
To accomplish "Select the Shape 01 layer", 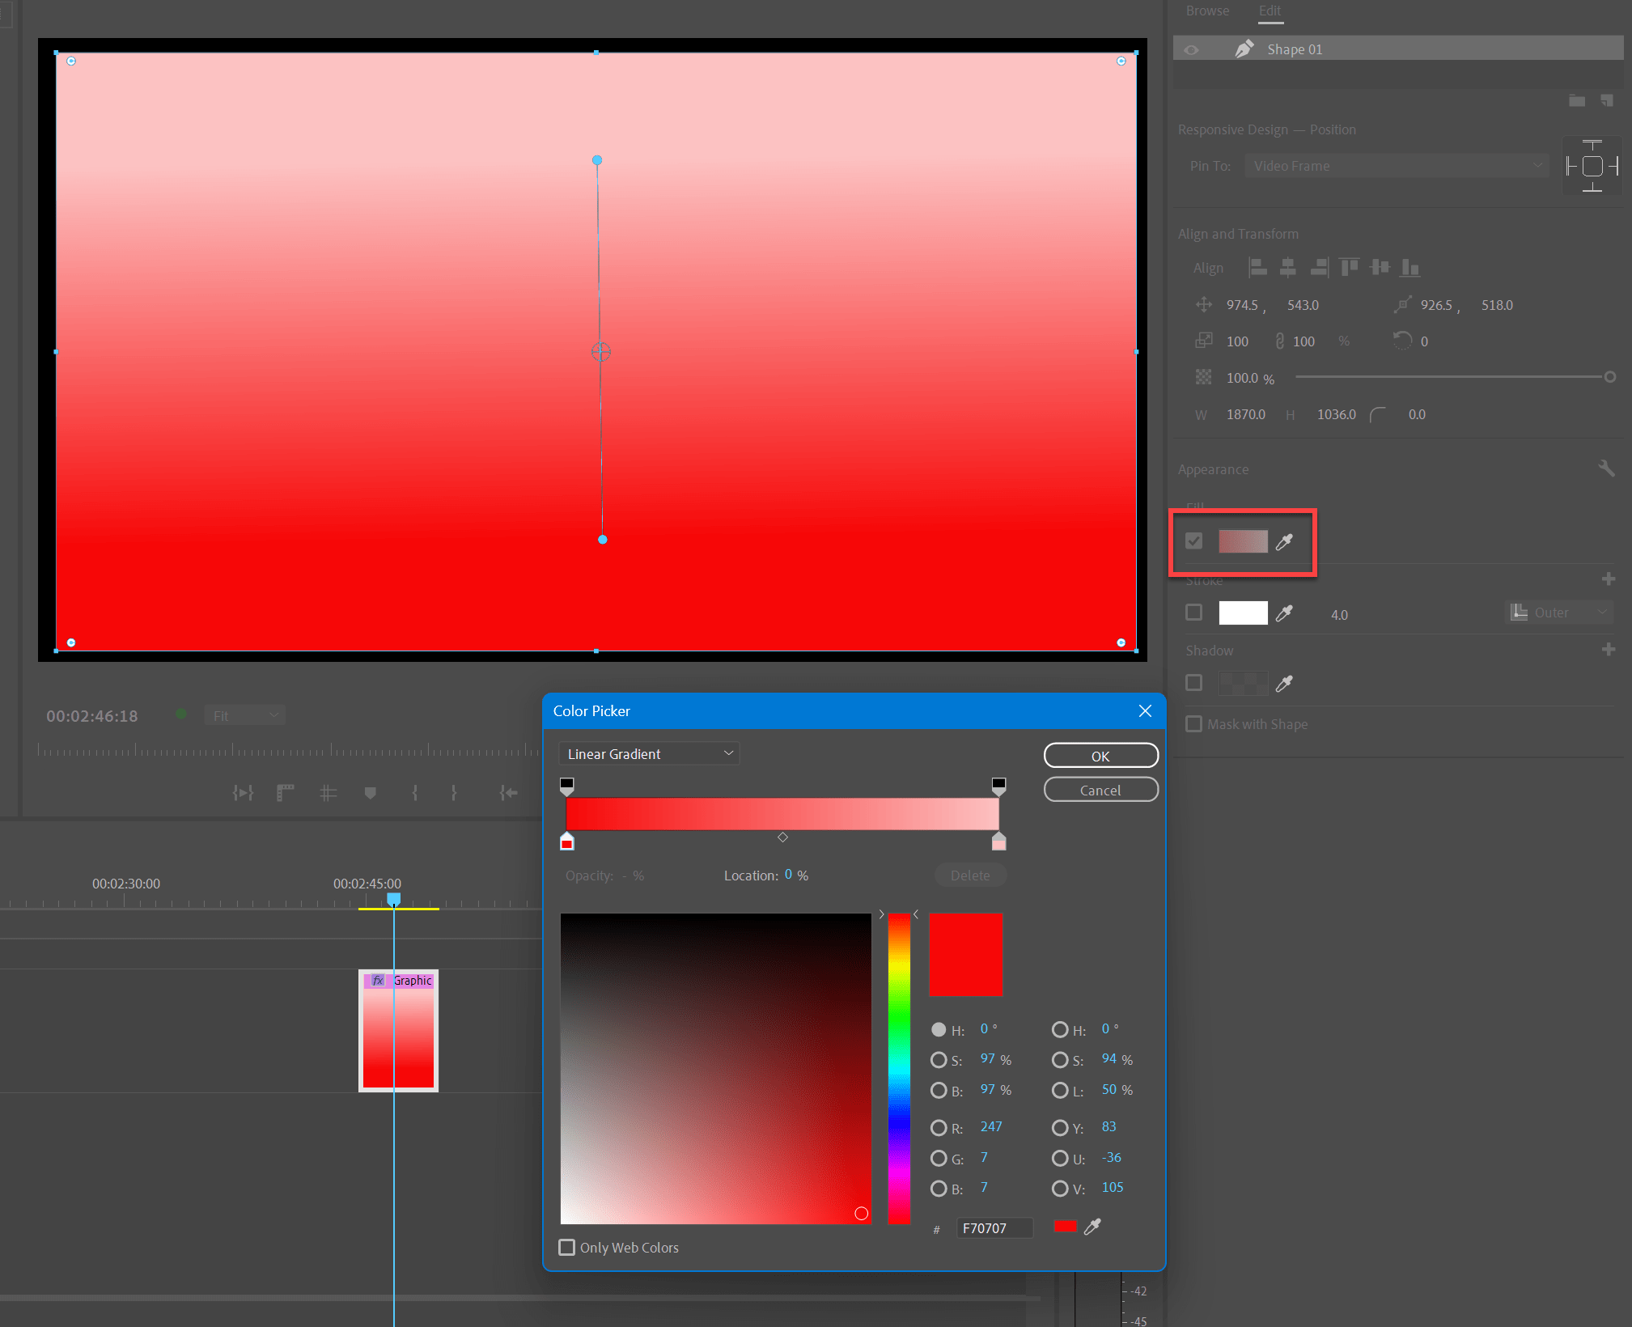I will 1295,49.
